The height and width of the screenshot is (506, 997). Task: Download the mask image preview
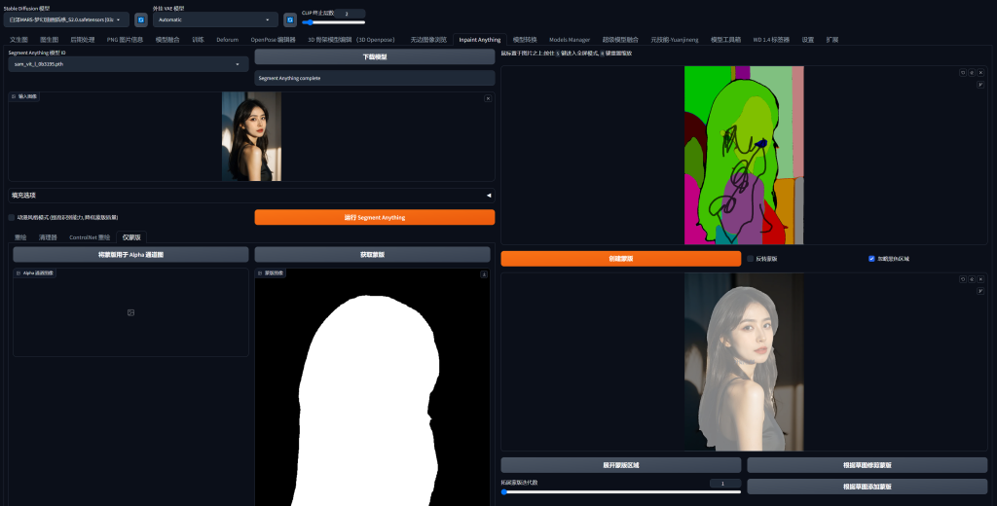(484, 273)
